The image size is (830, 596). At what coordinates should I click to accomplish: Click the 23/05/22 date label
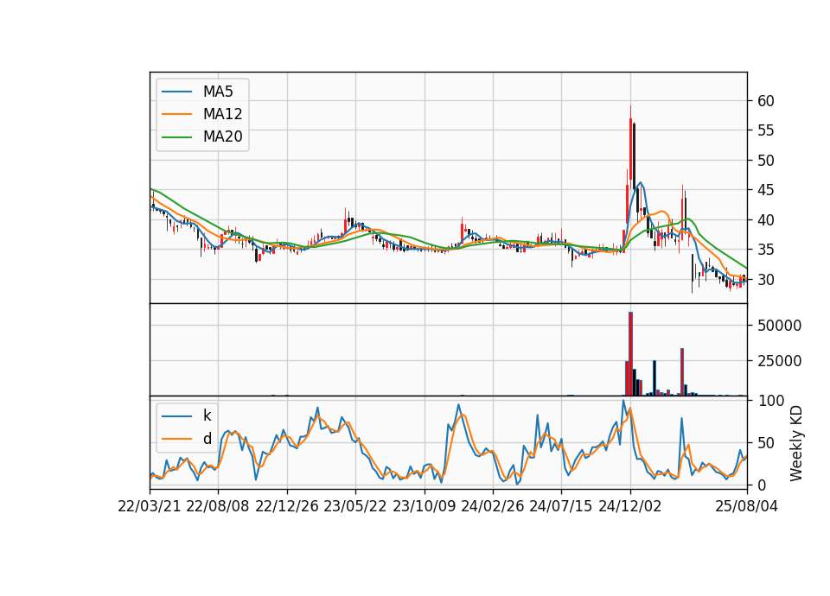click(355, 506)
